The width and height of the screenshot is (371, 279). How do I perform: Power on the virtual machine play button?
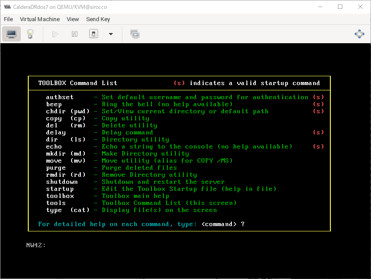[x=55, y=34]
